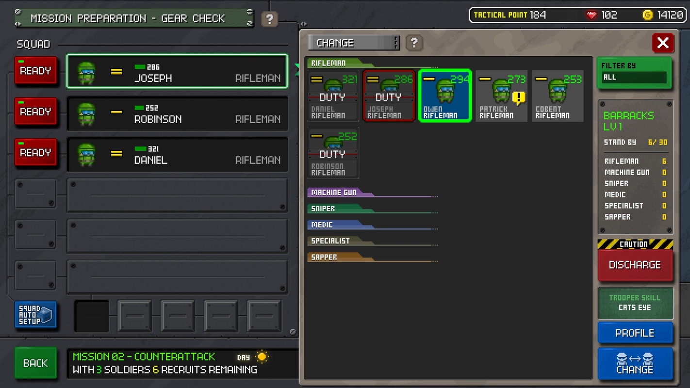Click the first empty squad item slot
The height and width of the screenshot is (388, 690).
point(92,316)
